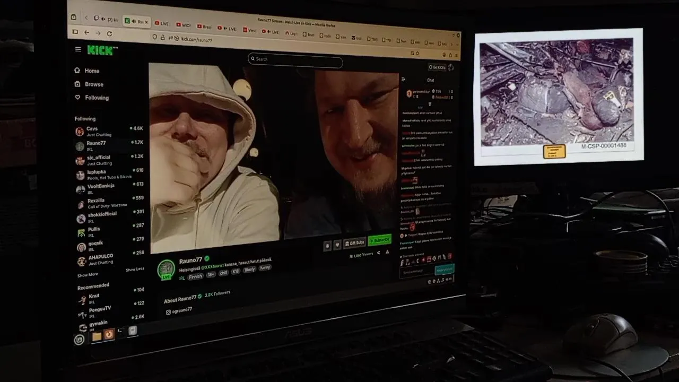
Task: Click the IRL category link under title
Action: (x=182, y=278)
